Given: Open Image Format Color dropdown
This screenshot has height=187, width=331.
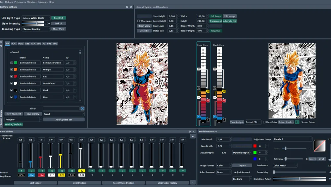Looking at the screenshot, I should click(x=224, y=165).
